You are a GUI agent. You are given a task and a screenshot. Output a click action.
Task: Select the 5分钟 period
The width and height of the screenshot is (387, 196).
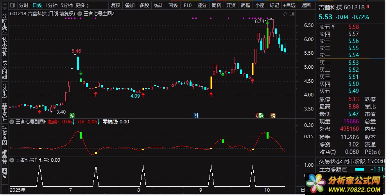pos(66,5)
